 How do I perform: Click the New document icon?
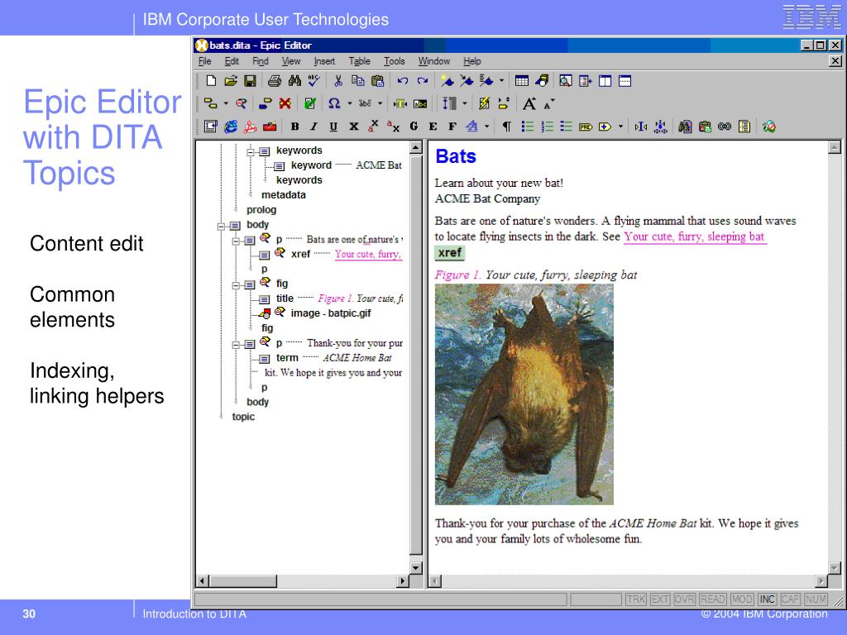211,81
